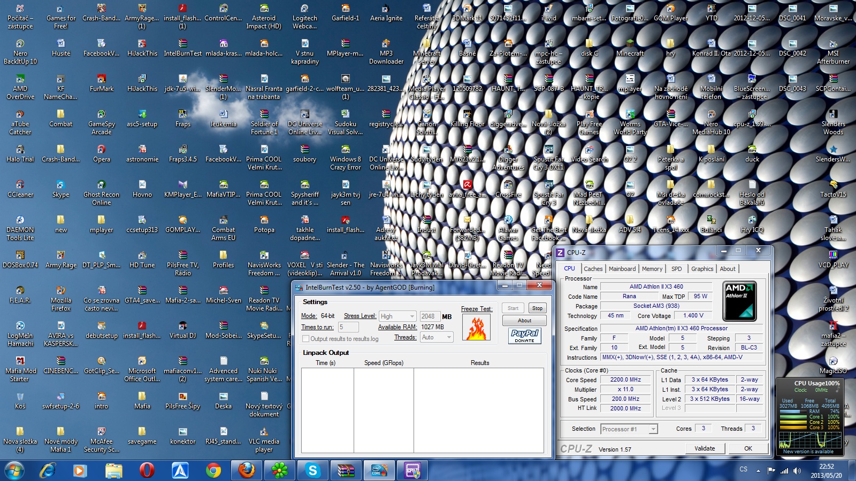Open the Stress Level dropdown

coord(398,316)
